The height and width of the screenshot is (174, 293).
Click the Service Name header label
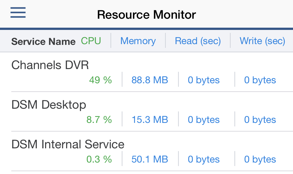tap(43, 41)
